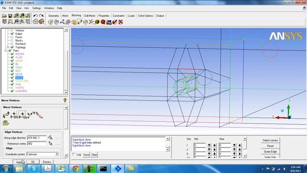
Task: Click the Undo arrow icon
Action: 35,16
